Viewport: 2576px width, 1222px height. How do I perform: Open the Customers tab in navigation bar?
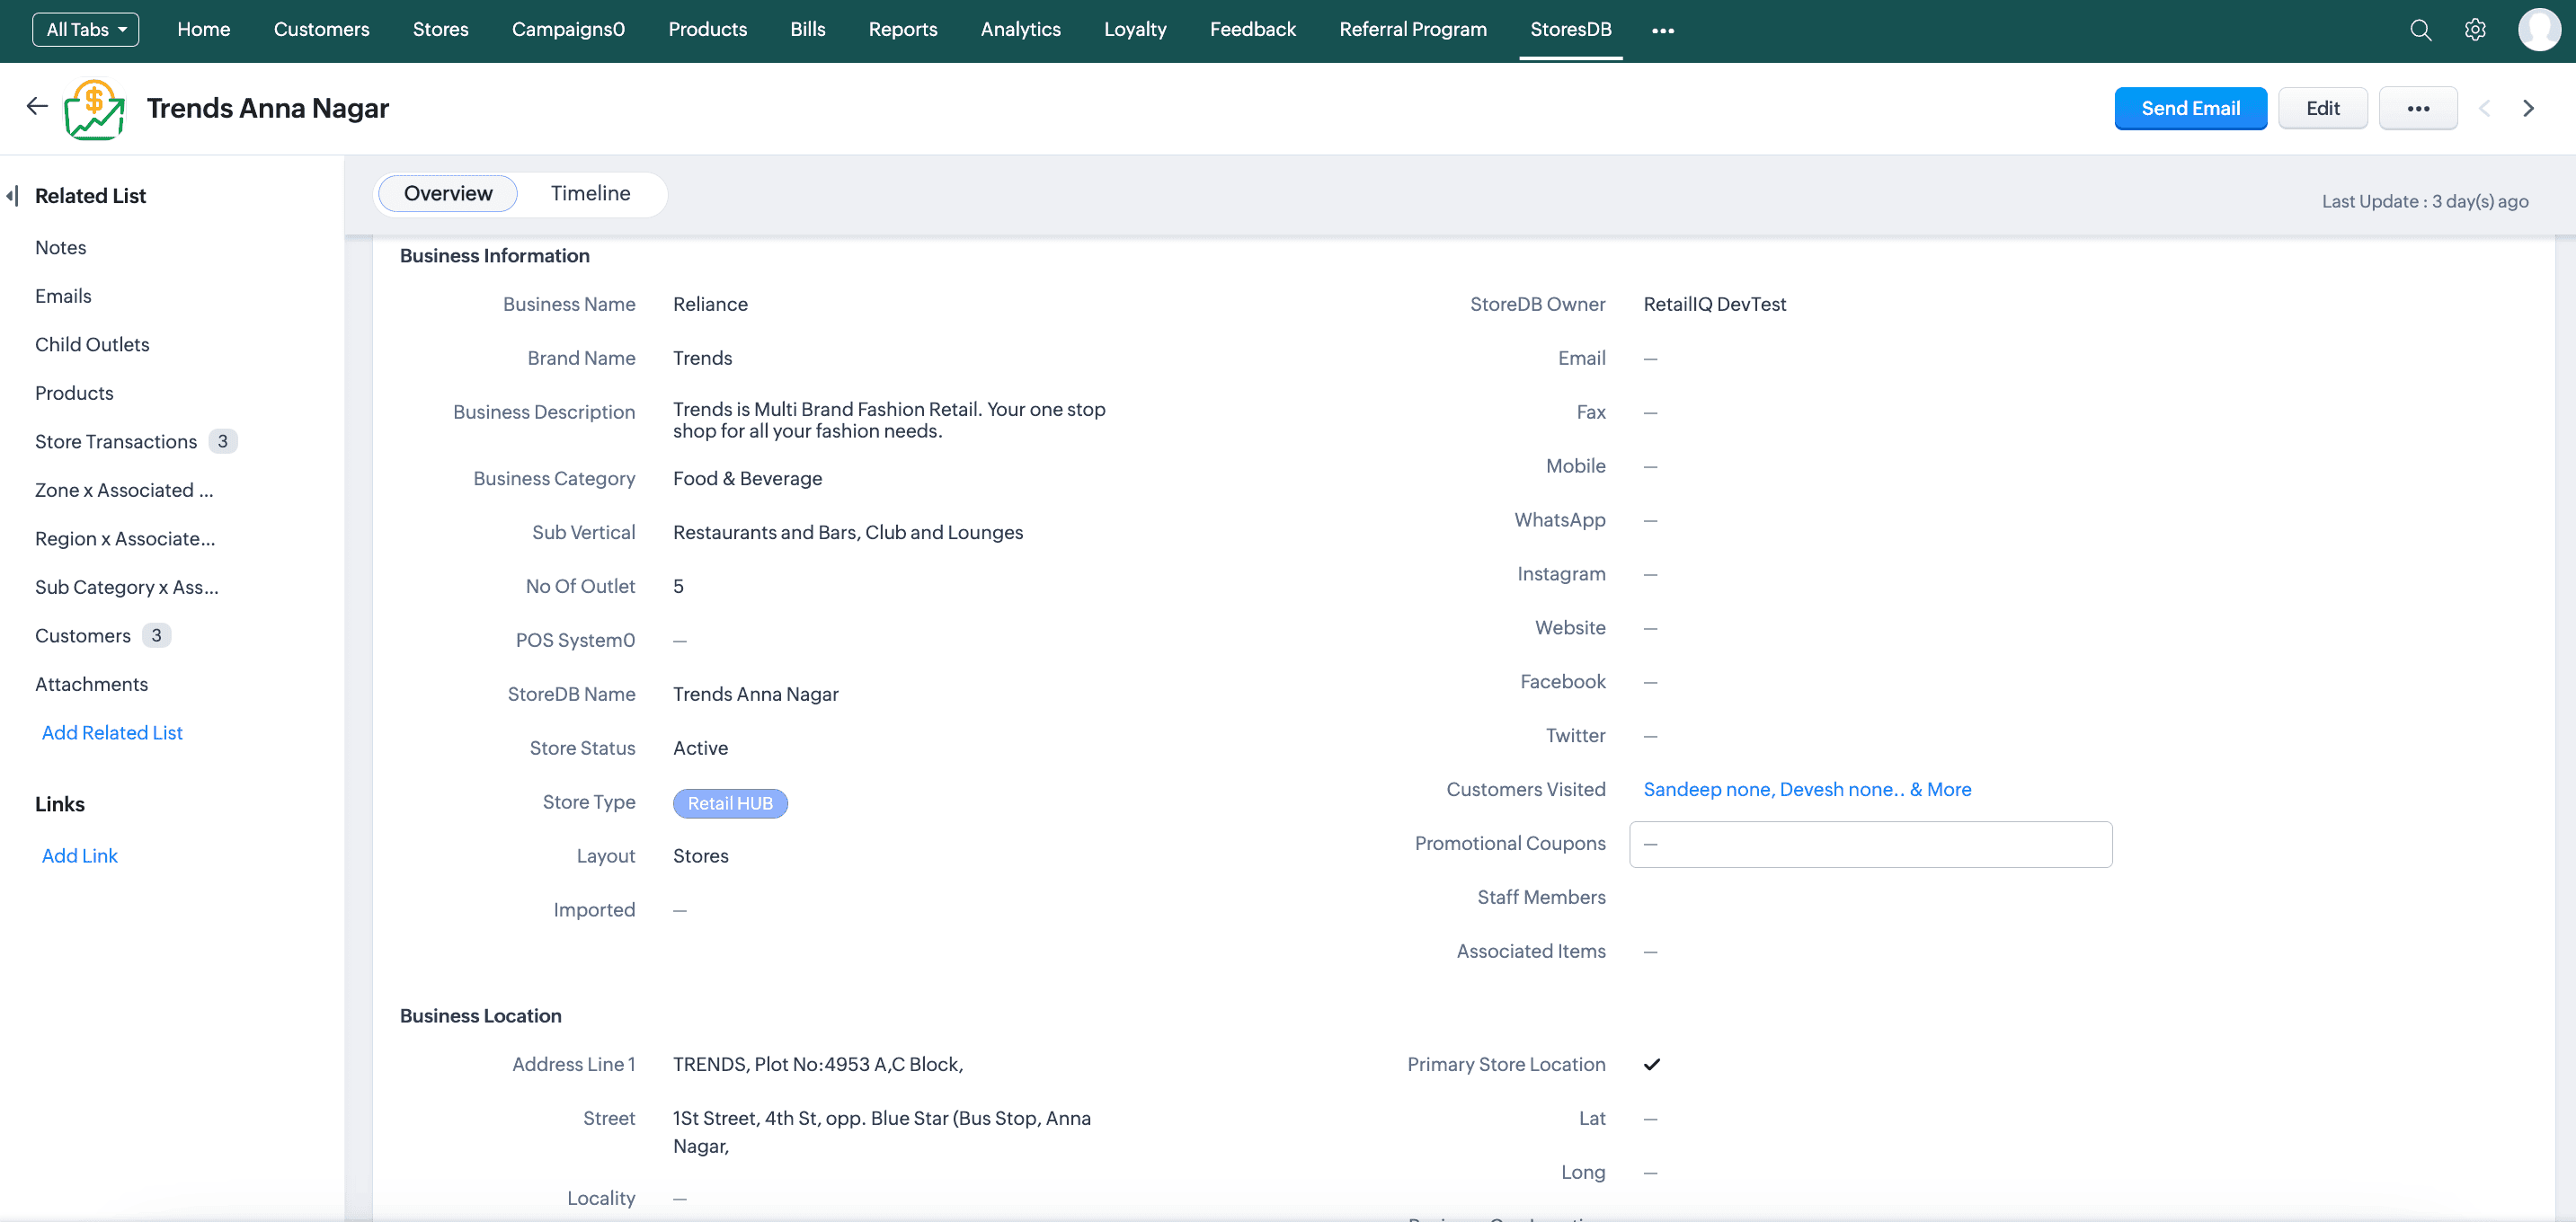pyautogui.click(x=321, y=29)
